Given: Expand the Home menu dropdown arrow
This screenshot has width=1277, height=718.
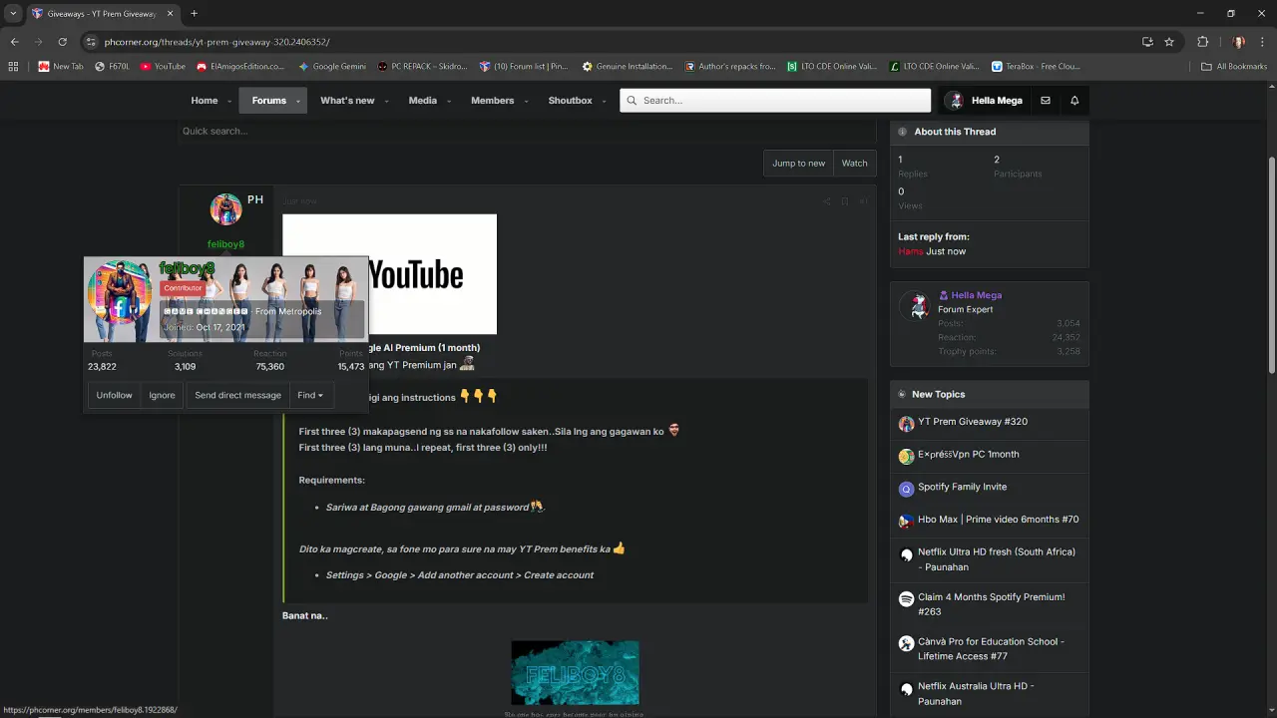Looking at the screenshot, I should point(229,101).
